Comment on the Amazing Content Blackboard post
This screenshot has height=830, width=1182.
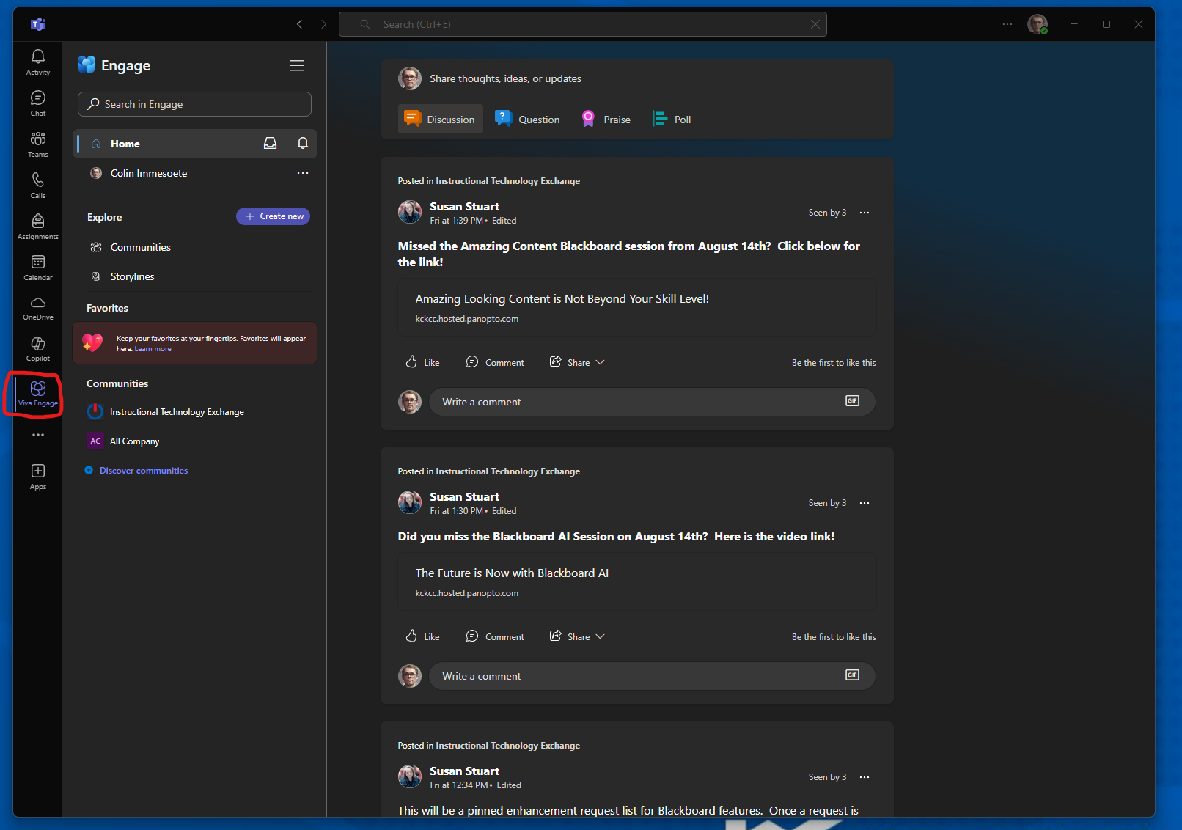click(x=496, y=362)
